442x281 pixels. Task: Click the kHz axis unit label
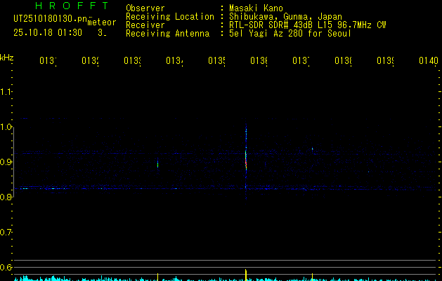click(6, 57)
